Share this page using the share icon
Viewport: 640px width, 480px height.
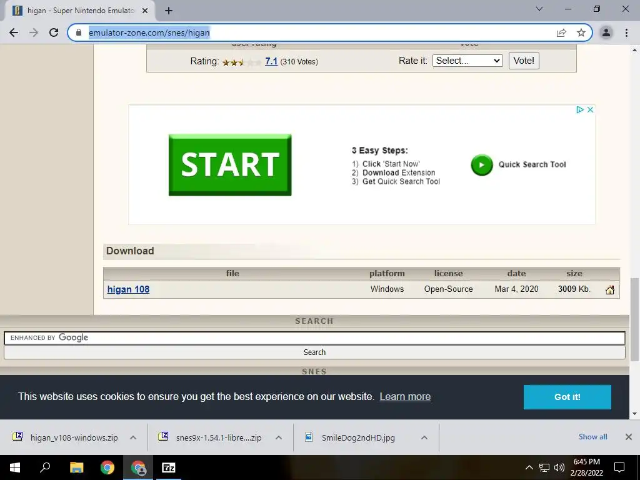click(561, 32)
